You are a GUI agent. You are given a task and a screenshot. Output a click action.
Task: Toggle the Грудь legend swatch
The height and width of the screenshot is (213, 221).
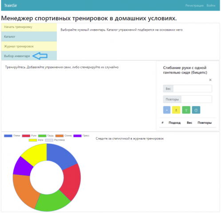pyautogui.click(x=42, y=136)
